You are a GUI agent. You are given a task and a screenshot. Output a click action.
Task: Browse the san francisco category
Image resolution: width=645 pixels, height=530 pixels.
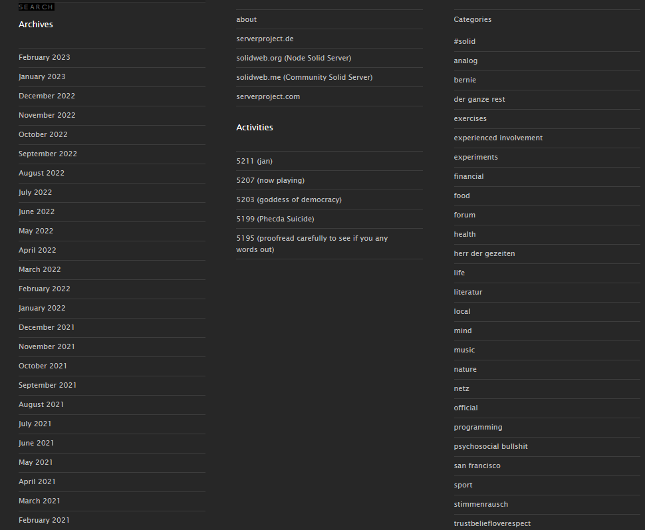point(477,465)
